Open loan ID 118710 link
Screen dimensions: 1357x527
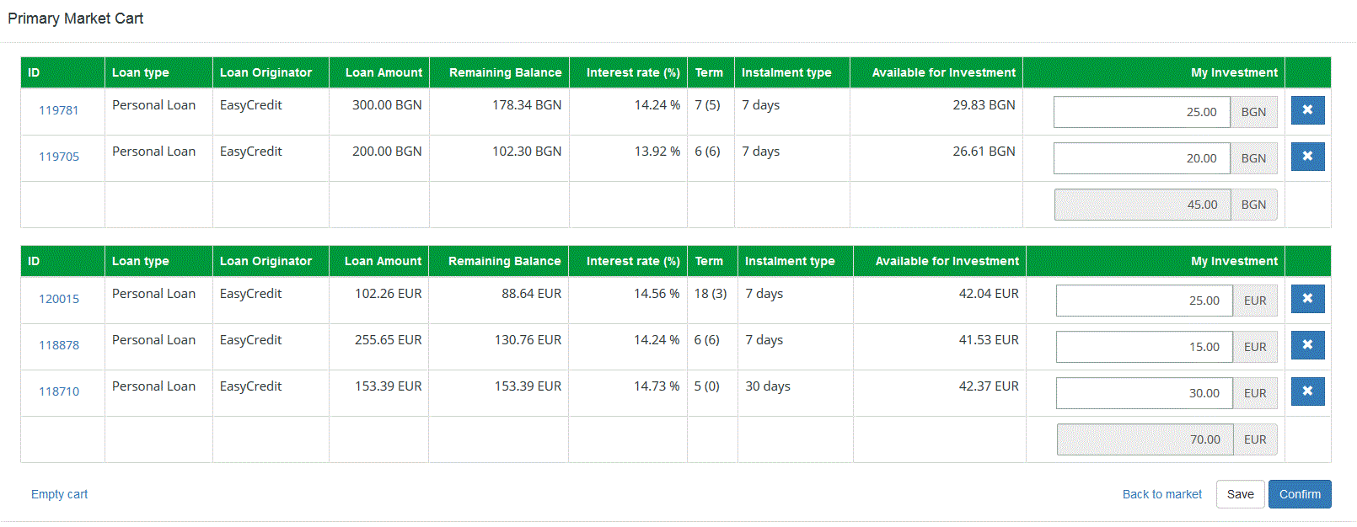click(x=59, y=391)
